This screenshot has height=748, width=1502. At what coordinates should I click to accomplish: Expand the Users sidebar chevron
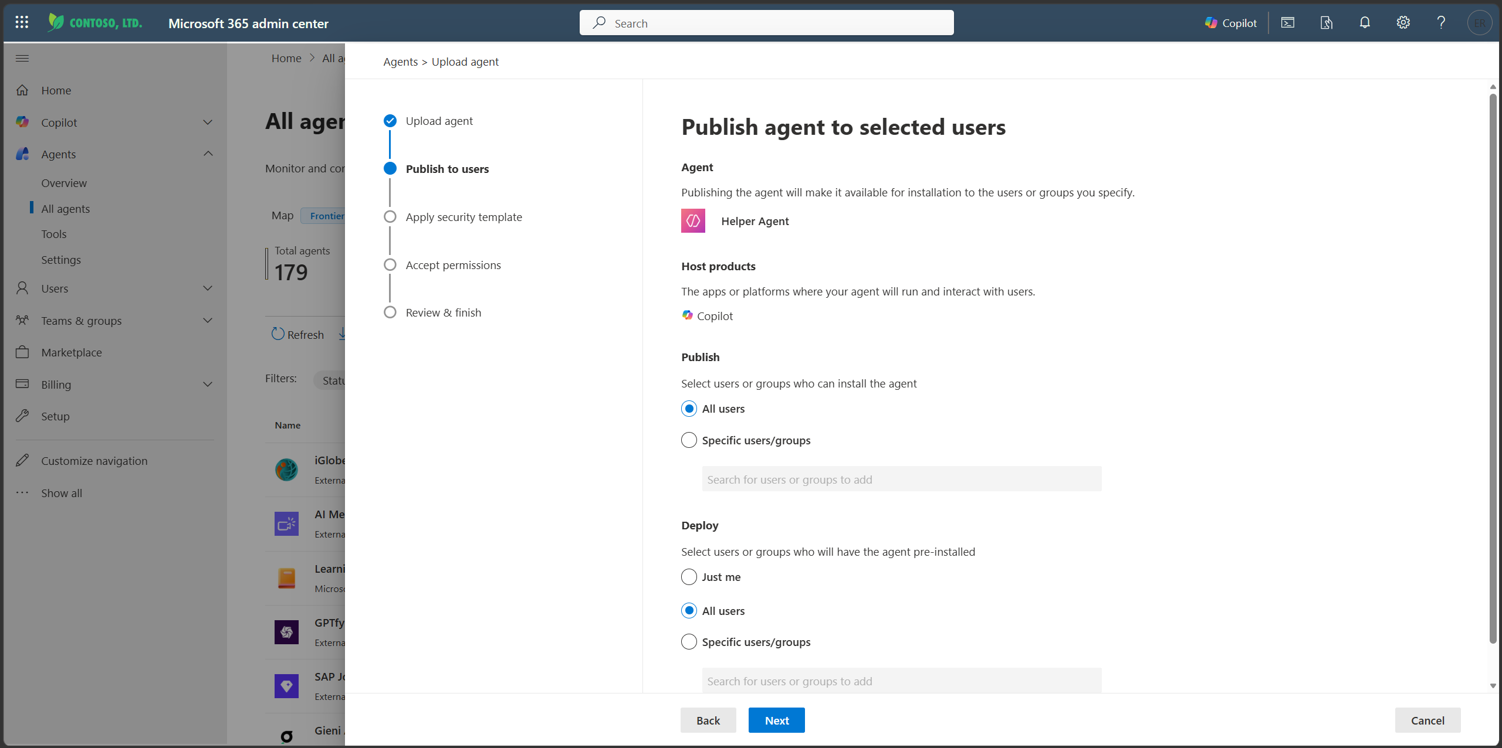point(208,288)
